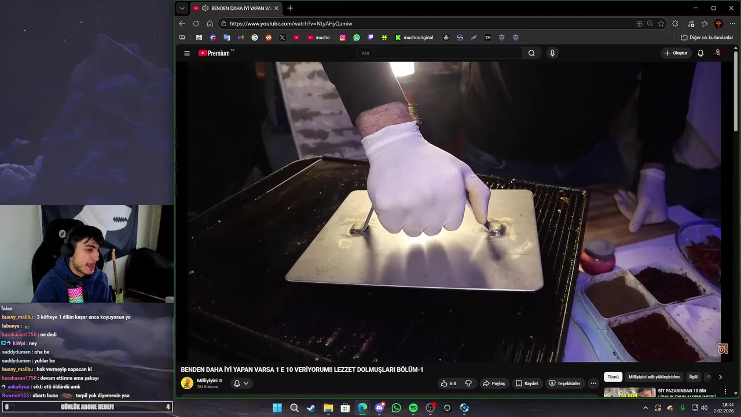This screenshot has width=741, height=417.
Task: Open the browser tab list chevron
Action: (182, 8)
